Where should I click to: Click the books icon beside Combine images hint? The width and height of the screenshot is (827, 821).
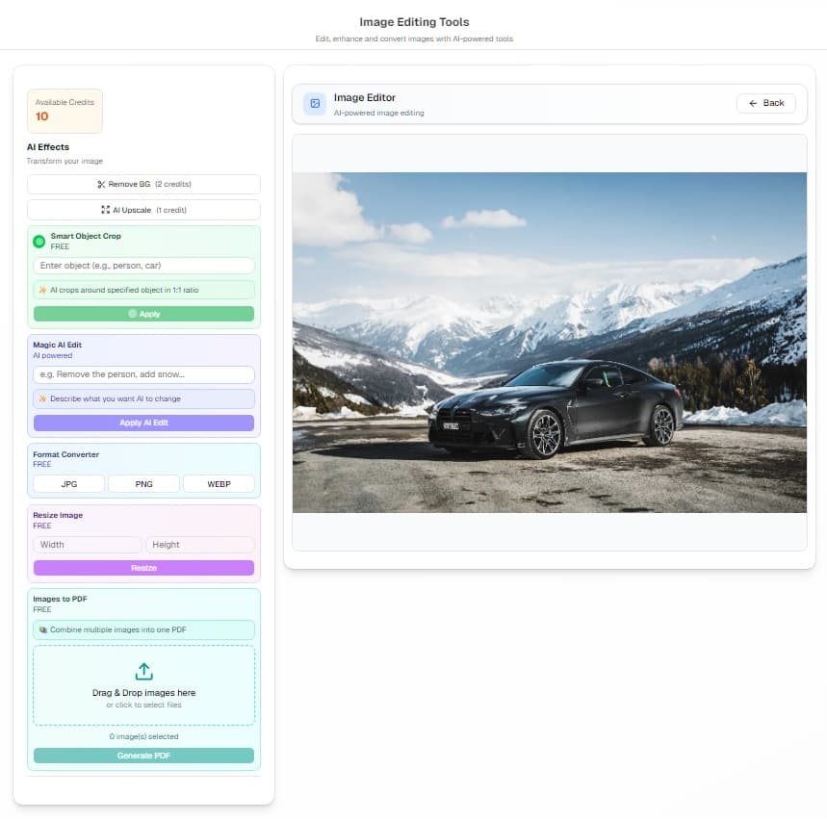point(43,629)
